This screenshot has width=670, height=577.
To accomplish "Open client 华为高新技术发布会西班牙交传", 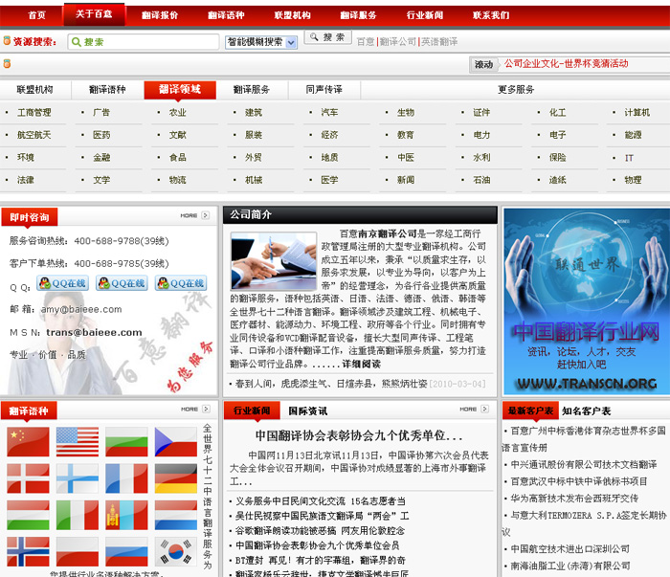I will coord(574,498).
